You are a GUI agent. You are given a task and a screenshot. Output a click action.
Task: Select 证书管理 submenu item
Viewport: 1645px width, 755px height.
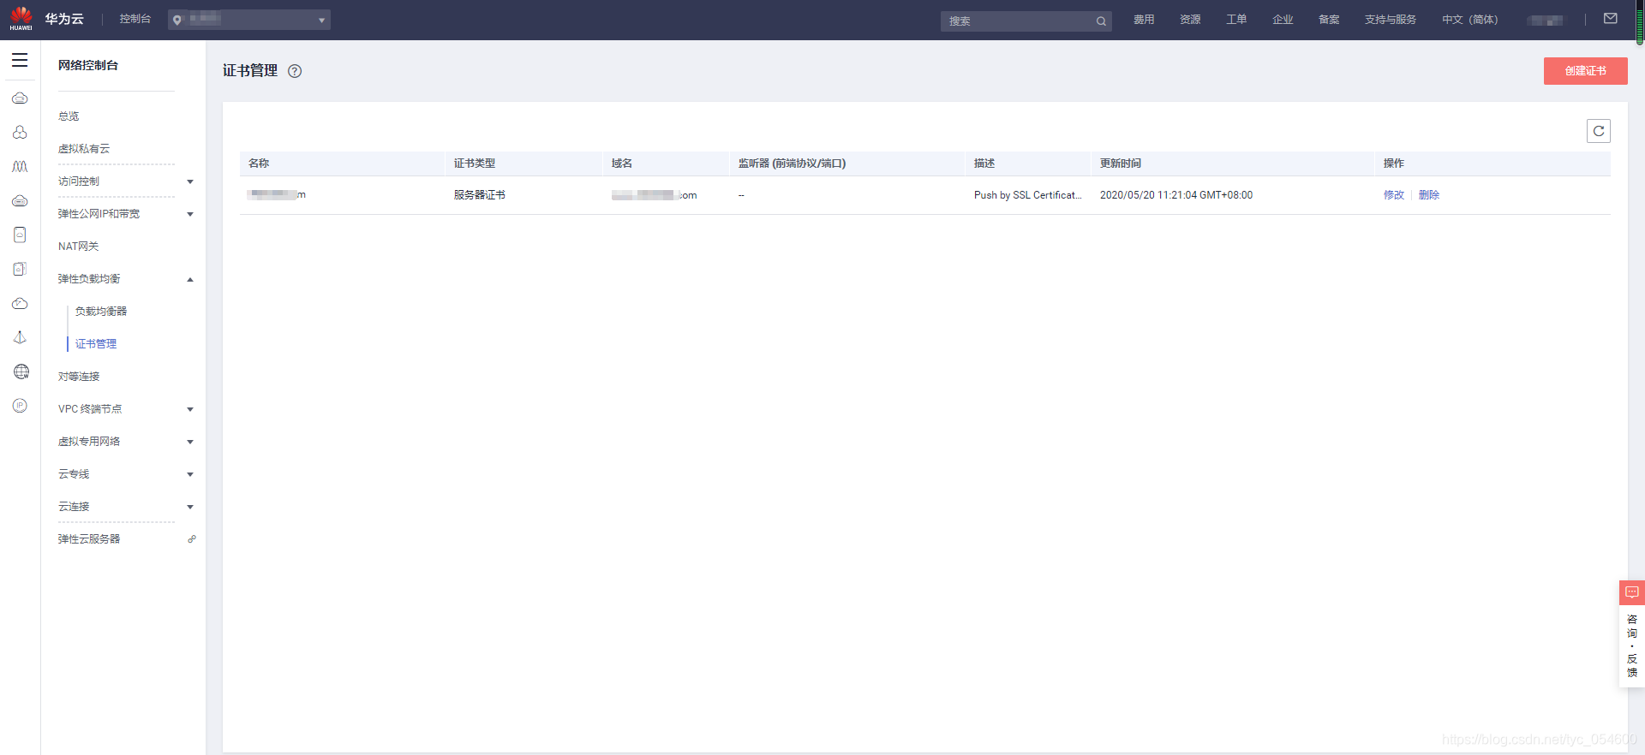[x=96, y=344]
